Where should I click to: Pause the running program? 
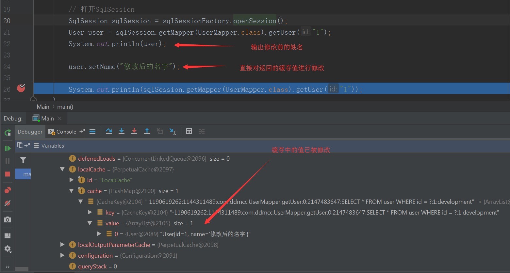pyautogui.click(x=8, y=161)
